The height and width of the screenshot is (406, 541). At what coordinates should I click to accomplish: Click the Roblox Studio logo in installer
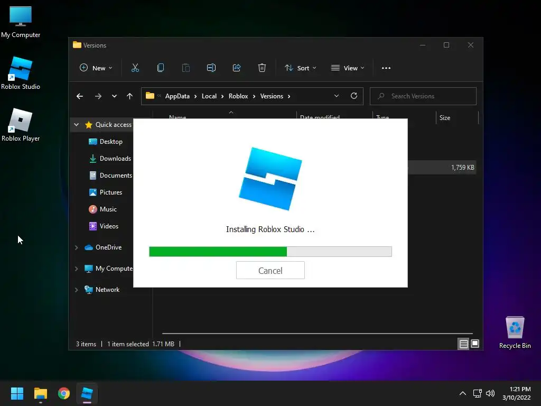270,179
